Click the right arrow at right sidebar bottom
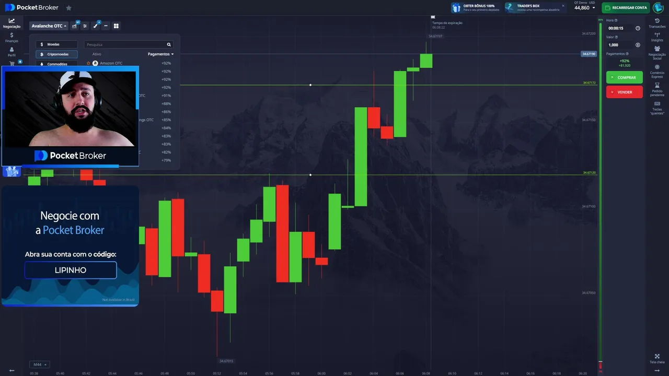The image size is (669, 376). click(x=657, y=370)
